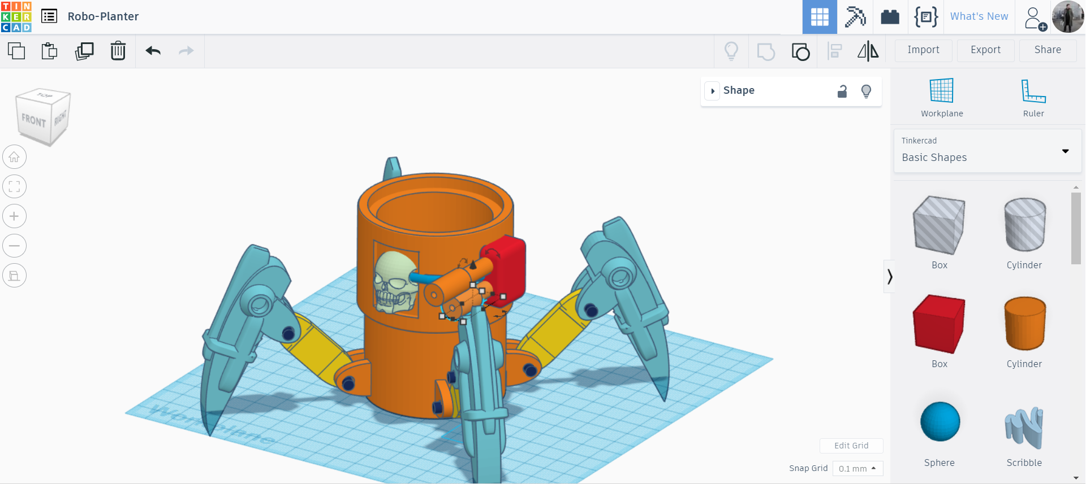The height and width of the screenshot is (484, 1086).
Task: Select the Ruler tool
Action: click(x=1033, y=98)
